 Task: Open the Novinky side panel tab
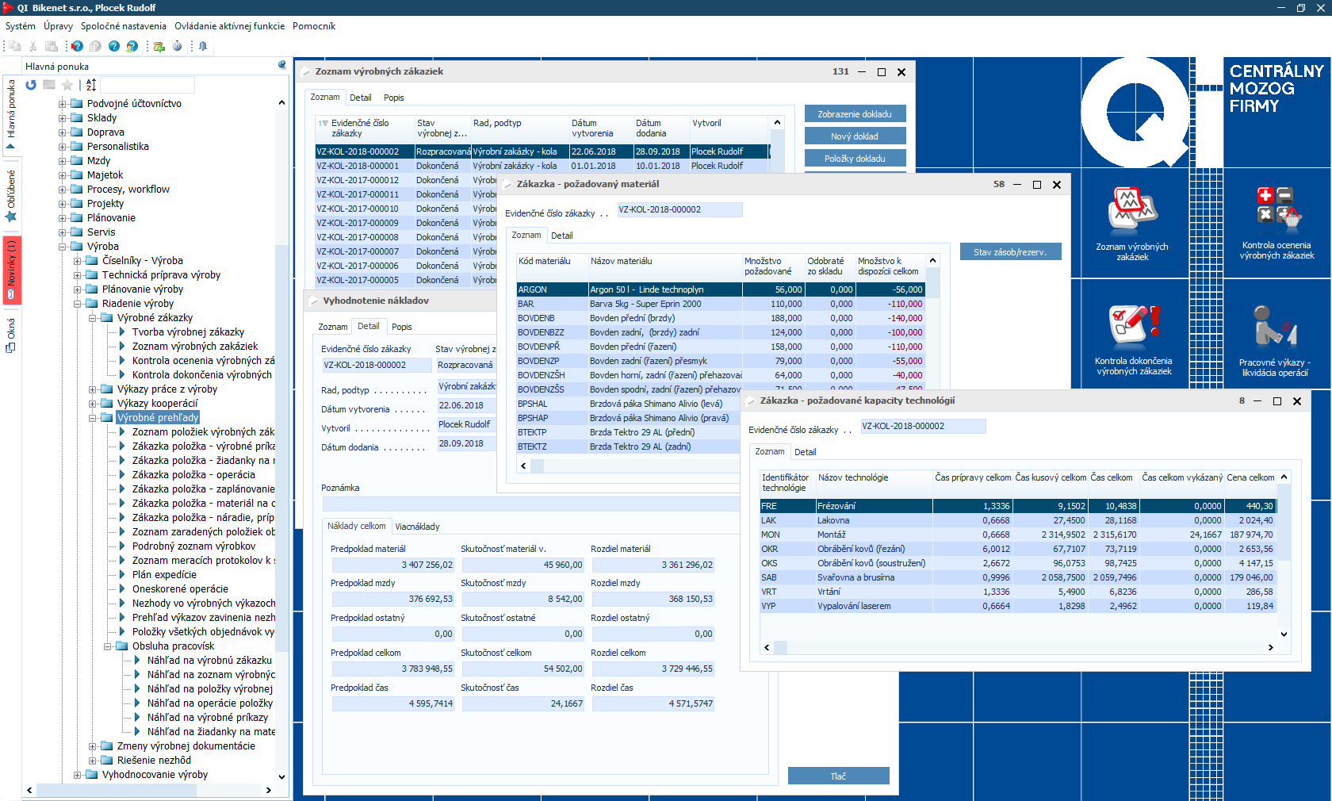point(11,270)
